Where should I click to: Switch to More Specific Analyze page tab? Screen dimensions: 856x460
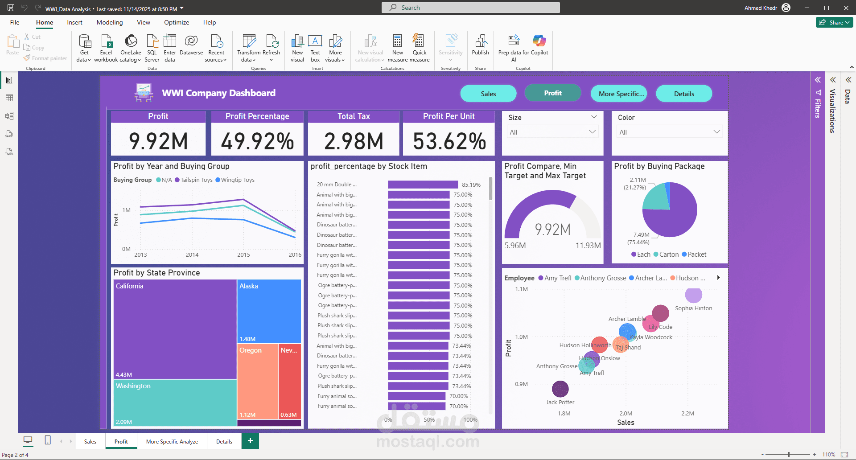(172, 442)
